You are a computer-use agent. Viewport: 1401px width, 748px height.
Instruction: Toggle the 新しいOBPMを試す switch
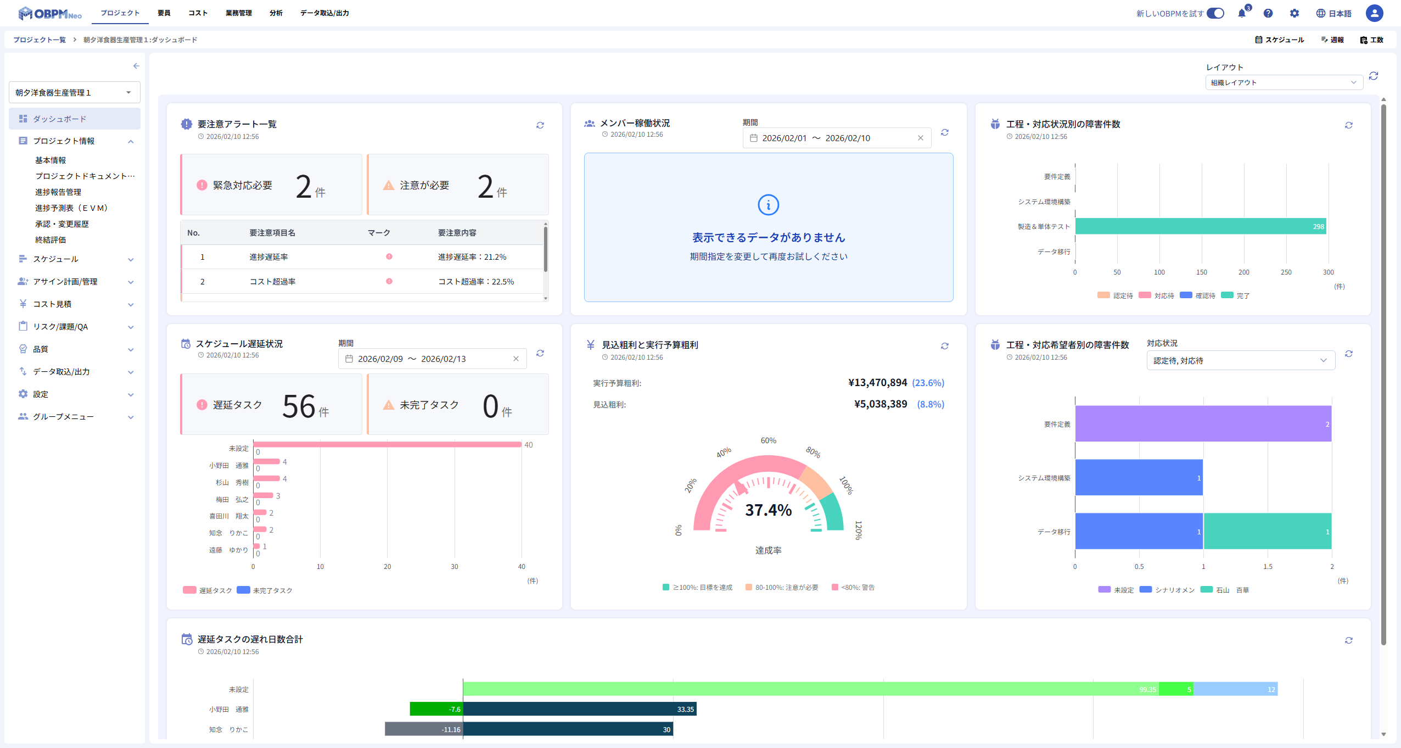(x=1215, y=13)
